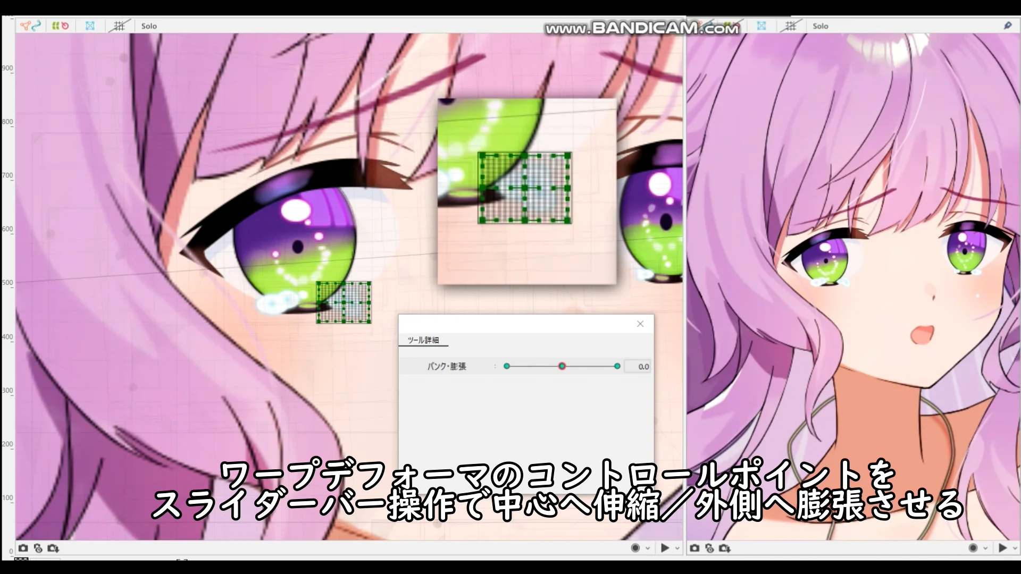
Task: Click the red rotation deformer icon
Action: [65, 26]
